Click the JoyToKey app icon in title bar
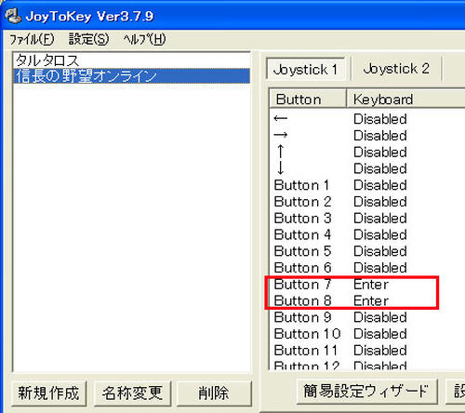The image size is (465, 413). [13, 16]
